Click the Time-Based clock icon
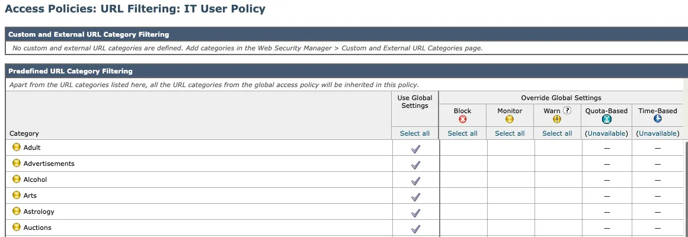The height and width of the screenshot is (237, 688). point(657,119)
